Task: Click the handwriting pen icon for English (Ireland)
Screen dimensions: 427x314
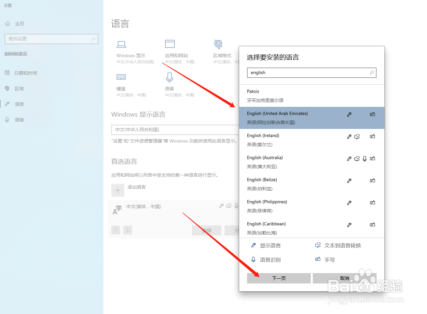Action: click(372, 136)
